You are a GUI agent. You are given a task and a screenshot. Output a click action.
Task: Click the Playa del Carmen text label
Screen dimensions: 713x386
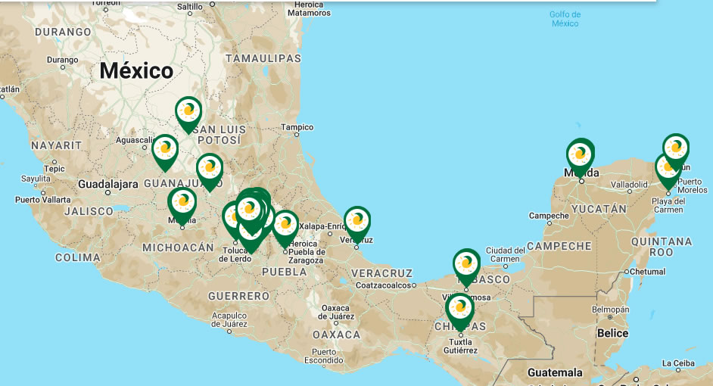pyautogui.click(x=668, y=206)
